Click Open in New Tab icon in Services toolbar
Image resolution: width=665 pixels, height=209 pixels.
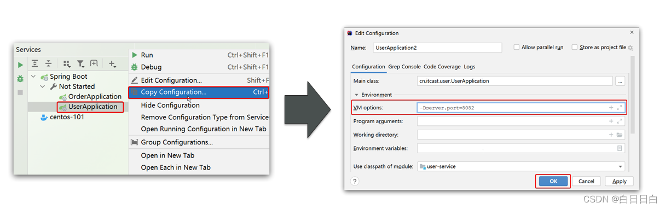[94, 64]
